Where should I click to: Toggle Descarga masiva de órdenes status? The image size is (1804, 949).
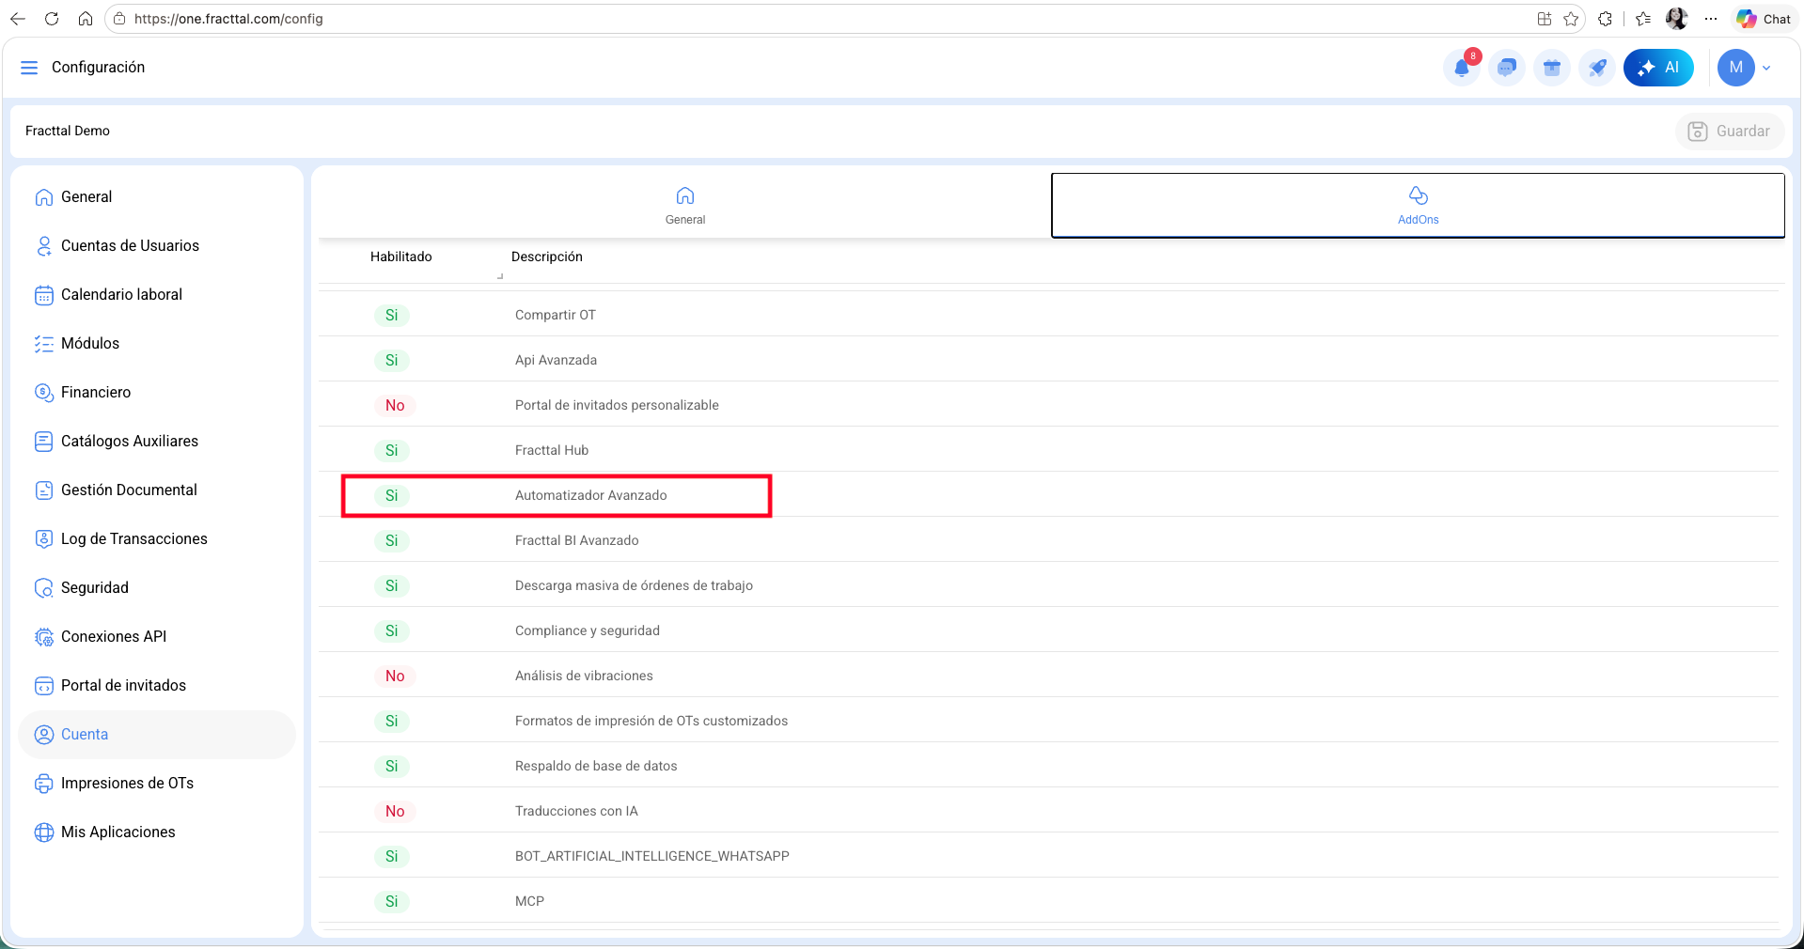point(392,586)
